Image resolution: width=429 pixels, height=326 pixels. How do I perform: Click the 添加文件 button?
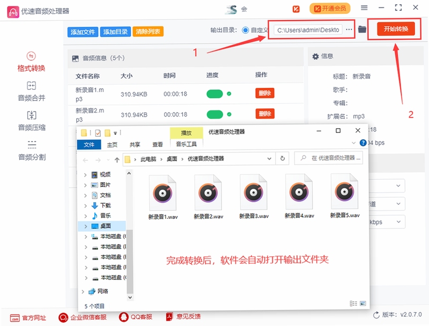[83, 32]
